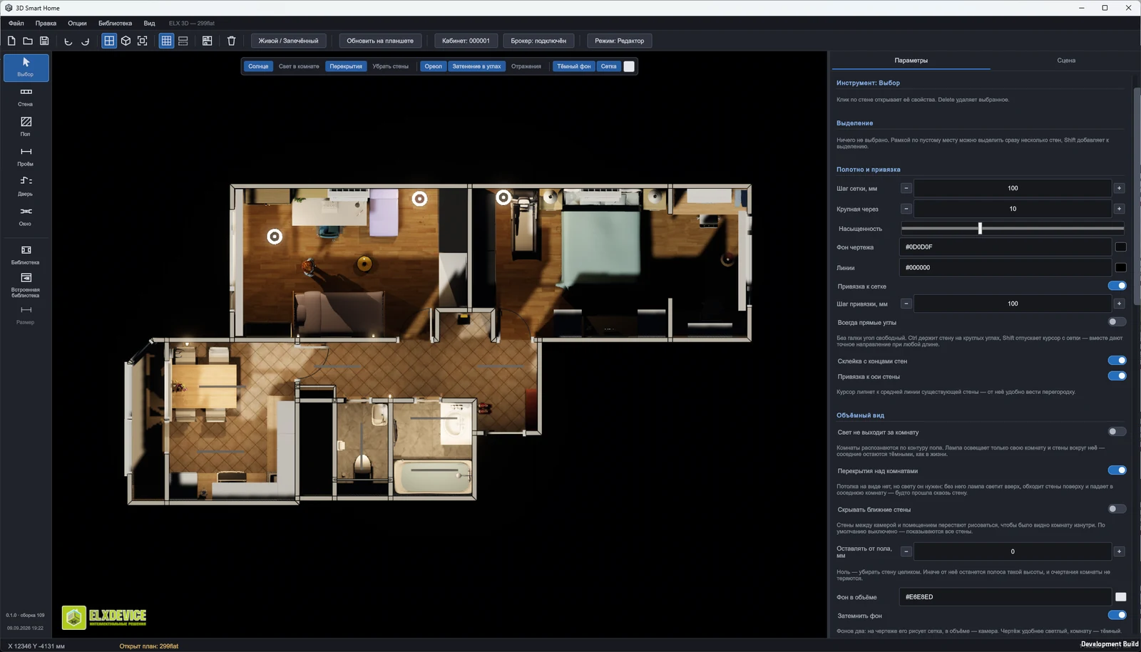The width and height of the screenshot is (1141, 652).
Task: Increase Шаг сетки with the plus button
Action: click(x=1120, y=188)
